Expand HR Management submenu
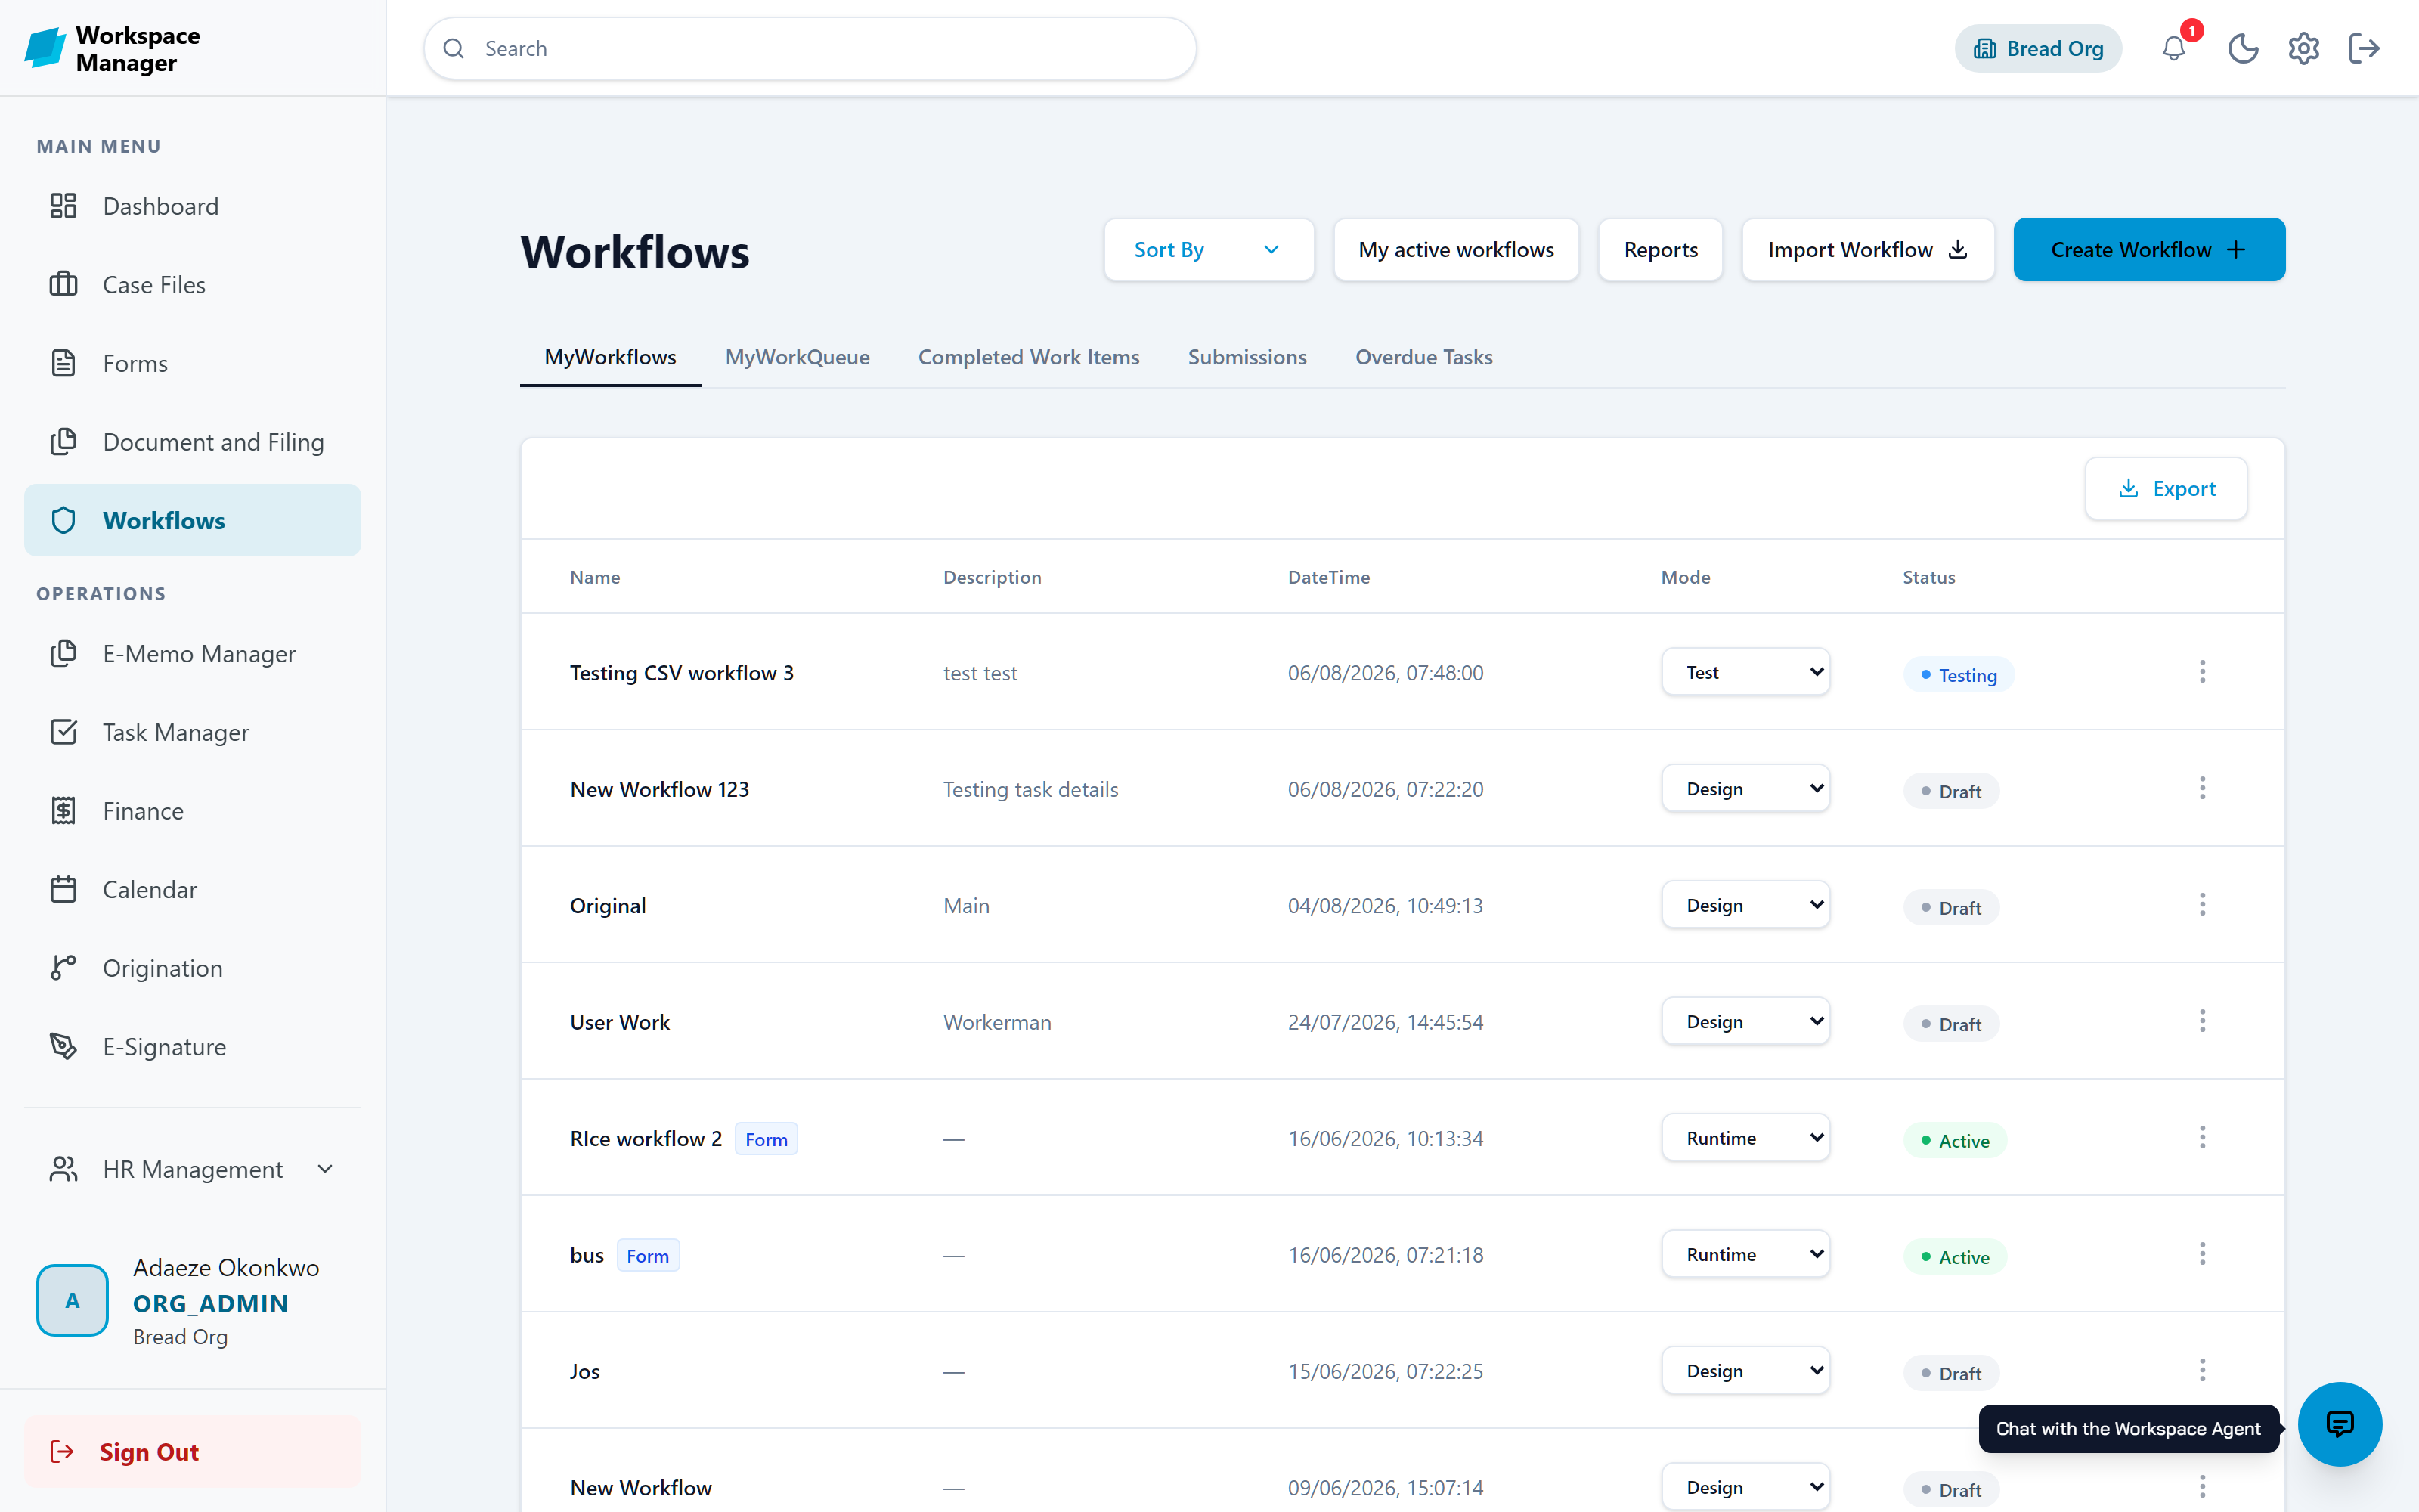2419x1512 pixels. pyautogui.click(x=192, y=1169)
